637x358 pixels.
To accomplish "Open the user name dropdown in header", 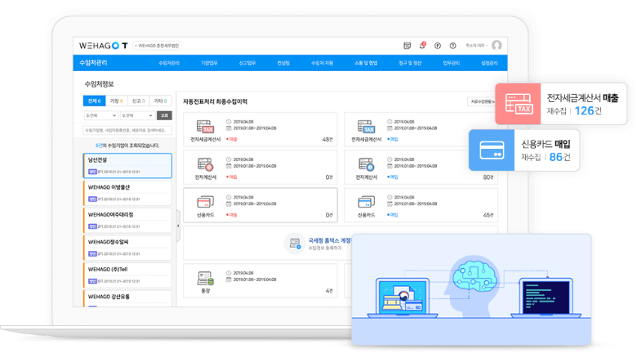I will point(477,46).
